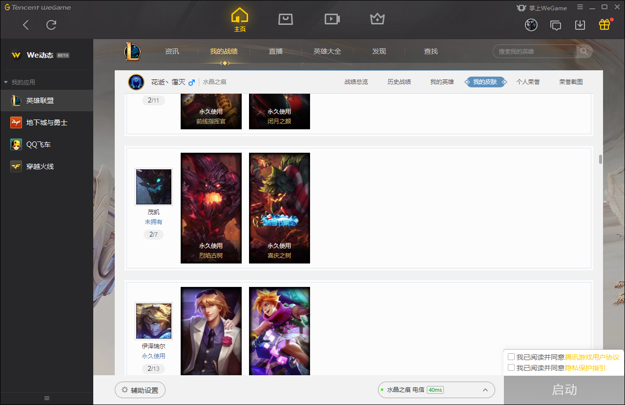Click the 2/7 skin count badge
Image resolution: width=625 pixels, height=405 pixels.
(153, 235)
